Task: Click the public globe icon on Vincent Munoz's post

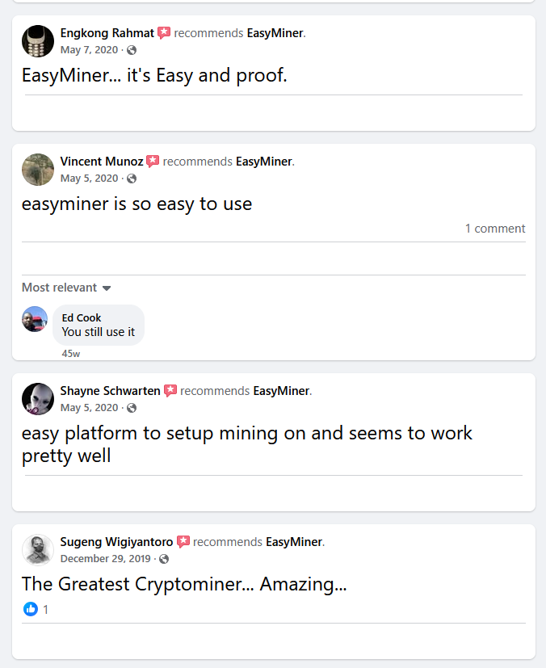Action: click(x=132, y=179)
